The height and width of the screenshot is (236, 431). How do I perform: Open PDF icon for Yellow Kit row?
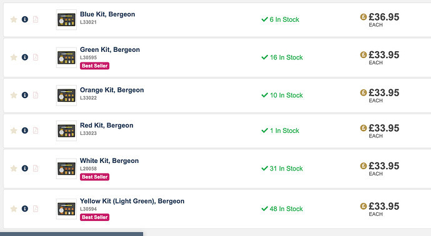[x=36, y=209]
